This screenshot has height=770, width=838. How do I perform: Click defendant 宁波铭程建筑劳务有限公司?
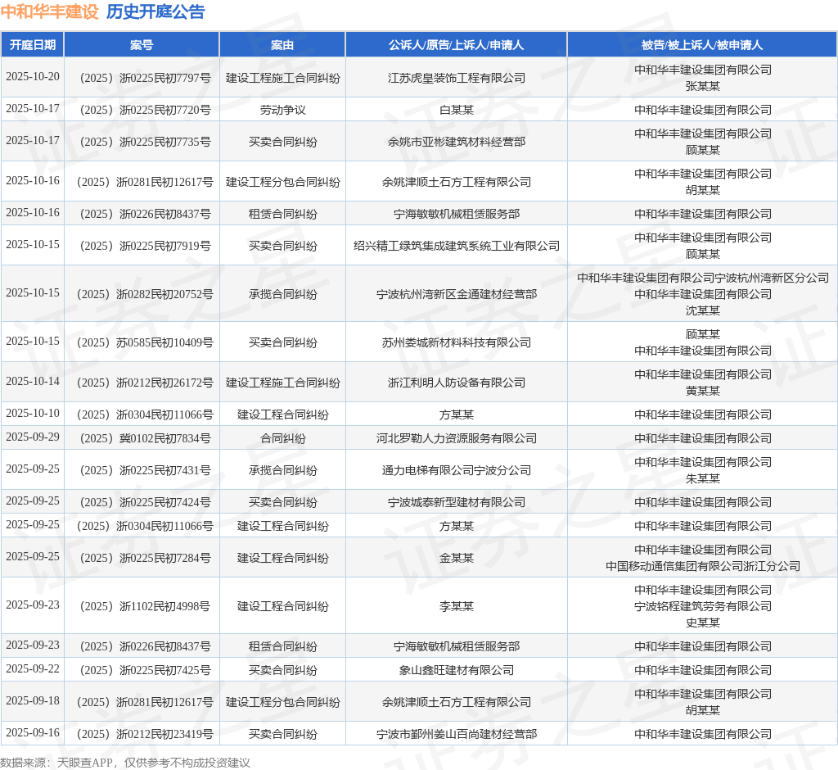click(703, 606)
